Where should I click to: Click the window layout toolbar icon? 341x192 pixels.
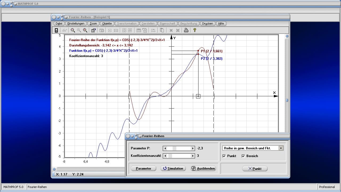tap(102, 30)
